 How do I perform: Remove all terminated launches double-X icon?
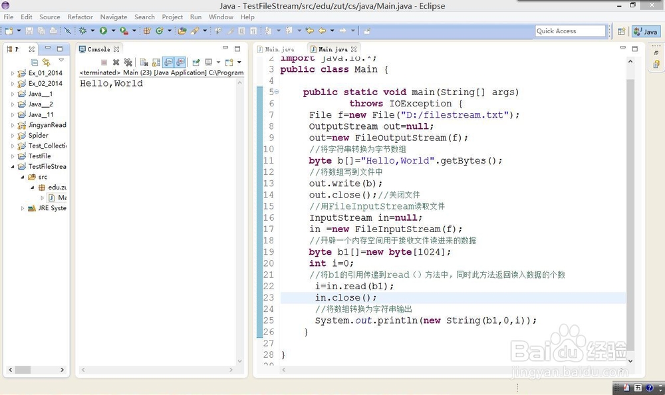coord(128,63)
